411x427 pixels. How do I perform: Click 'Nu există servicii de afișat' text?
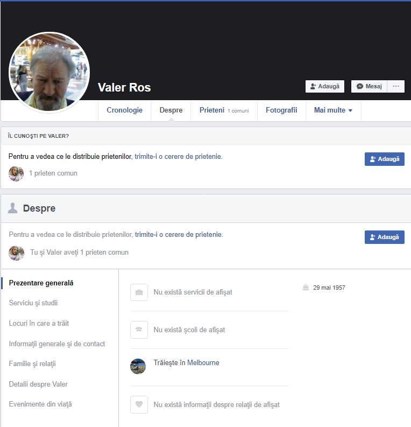click(x=193, y=292)
